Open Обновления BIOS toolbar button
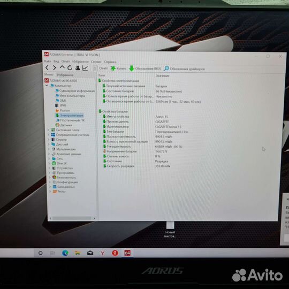The height and width of the screenshot is (289, 289). (x=145, y=69)
